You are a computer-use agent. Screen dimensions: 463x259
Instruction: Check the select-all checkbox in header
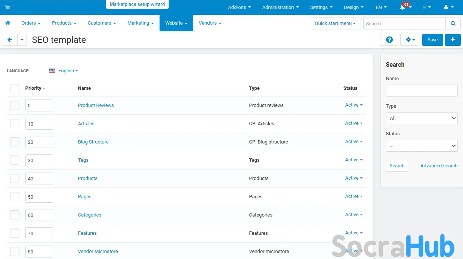coord(15,88)
